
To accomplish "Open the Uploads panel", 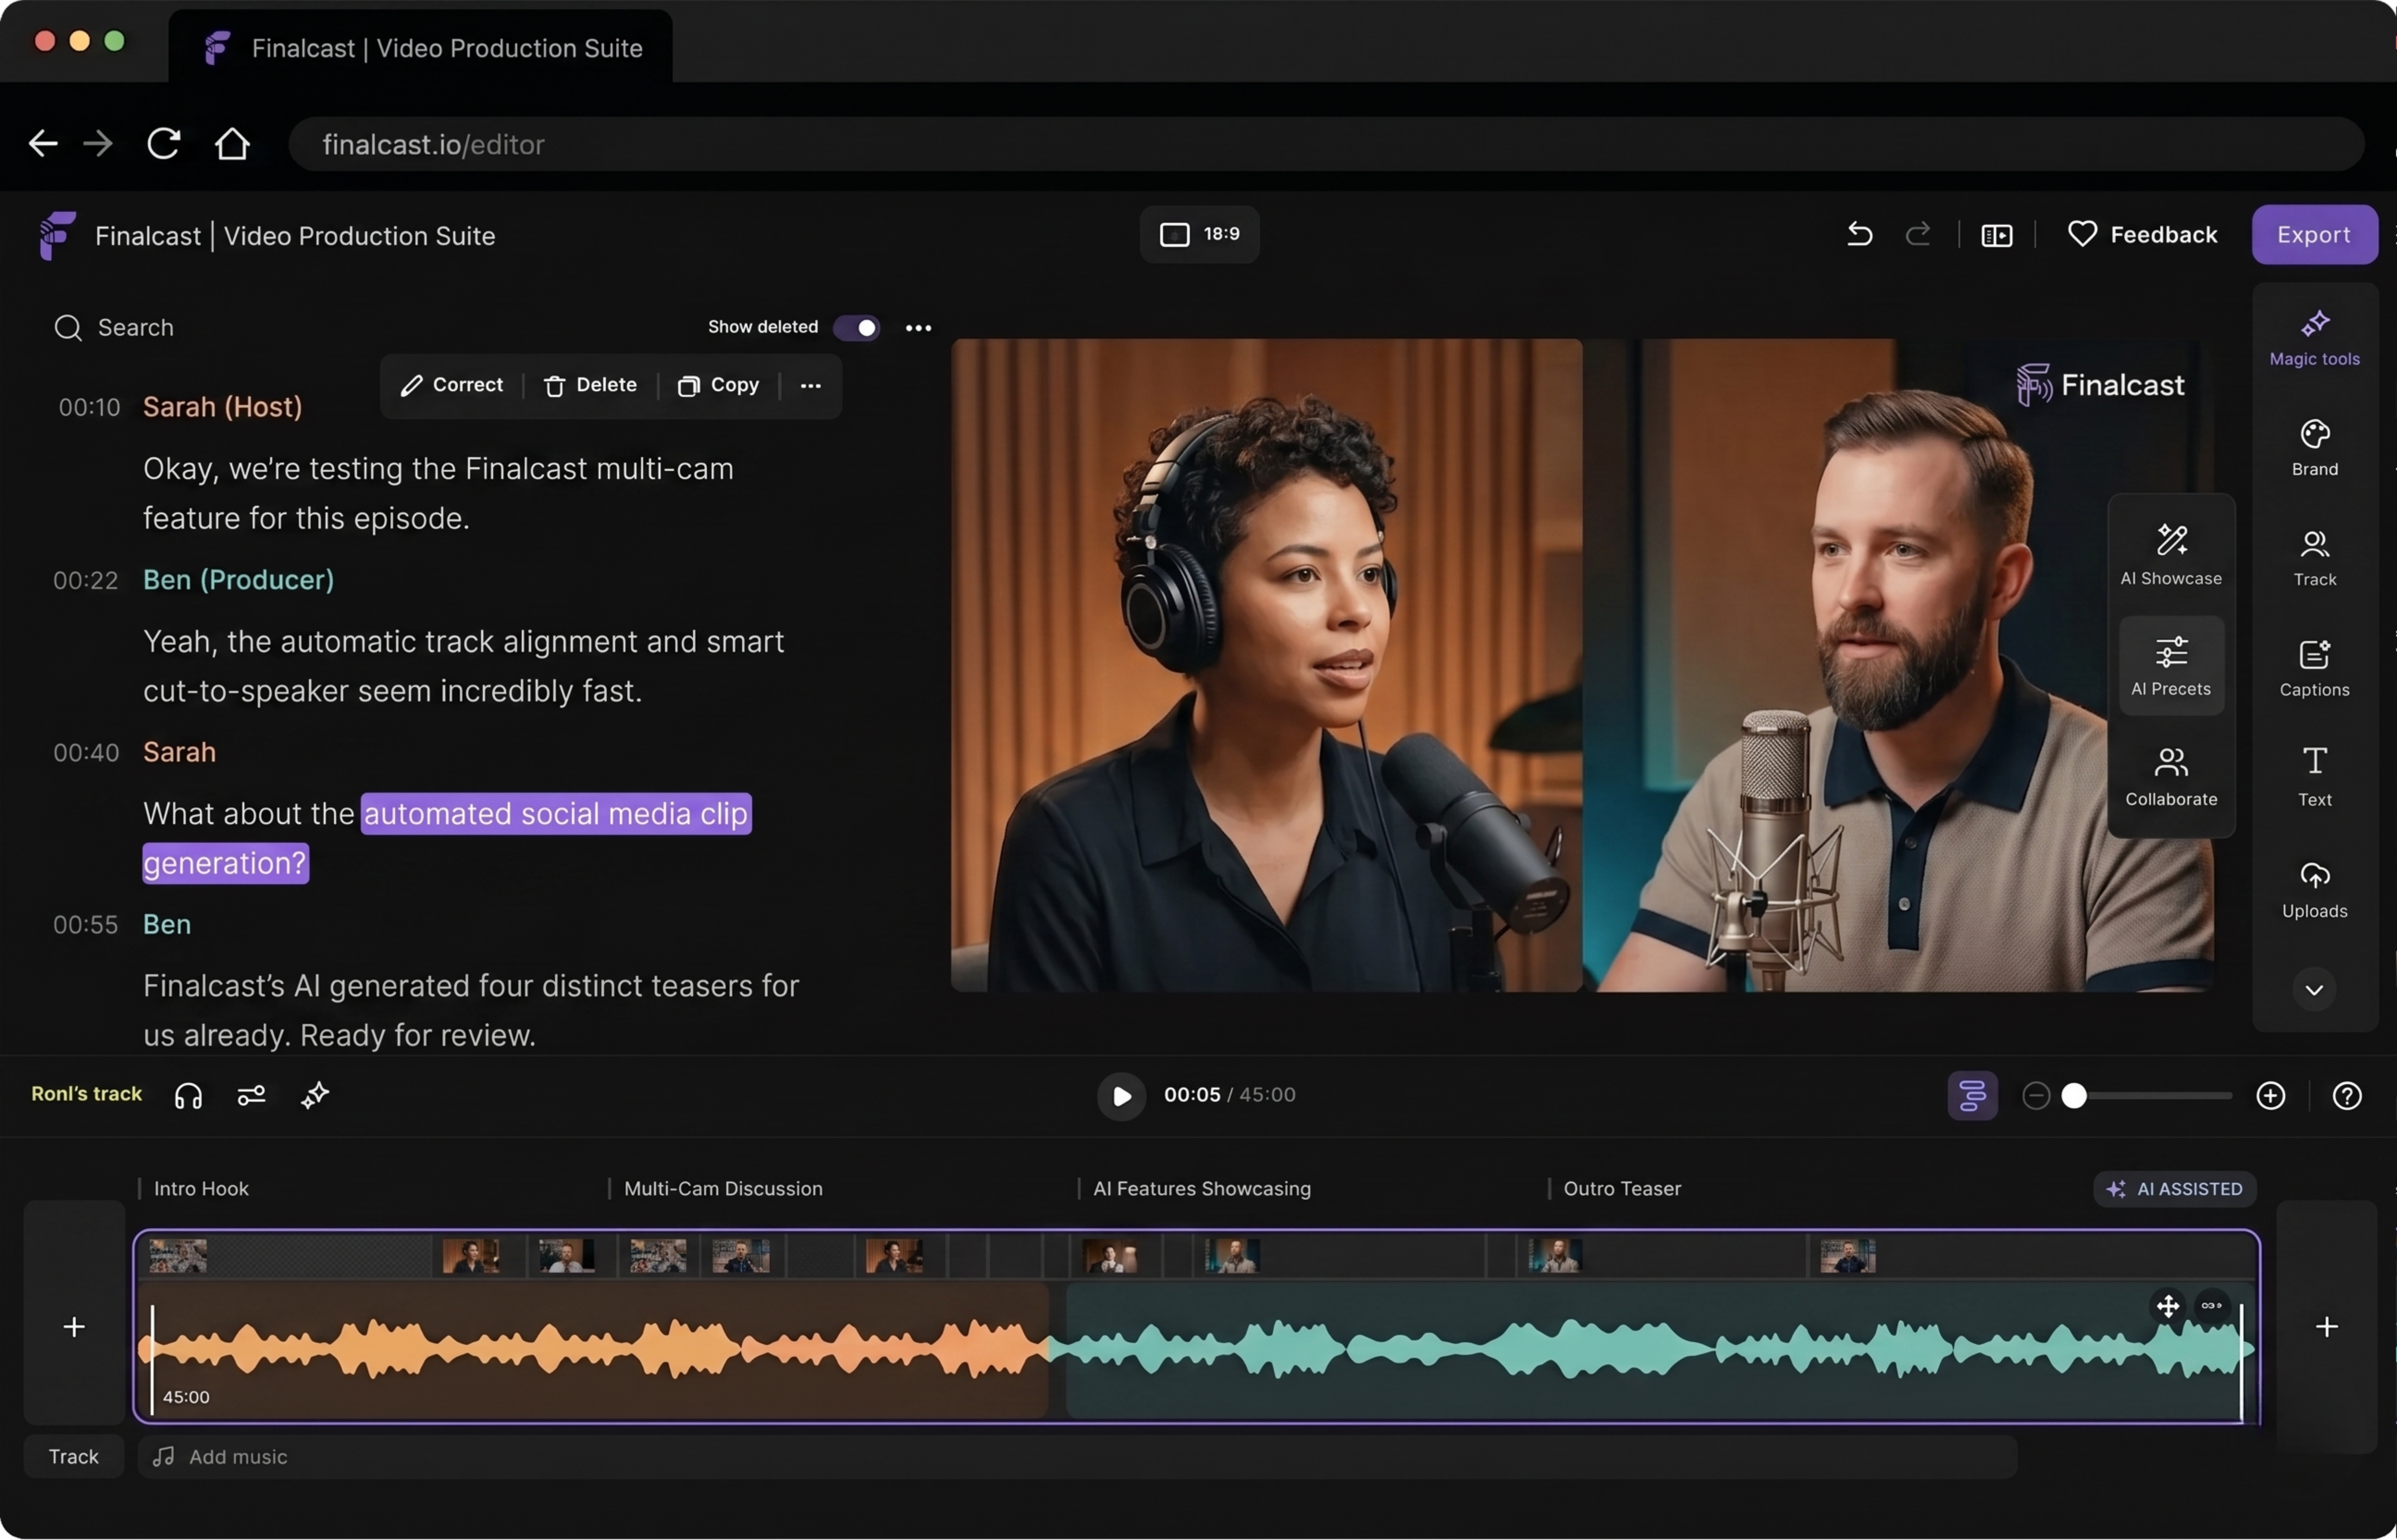I will point(2314,889).
